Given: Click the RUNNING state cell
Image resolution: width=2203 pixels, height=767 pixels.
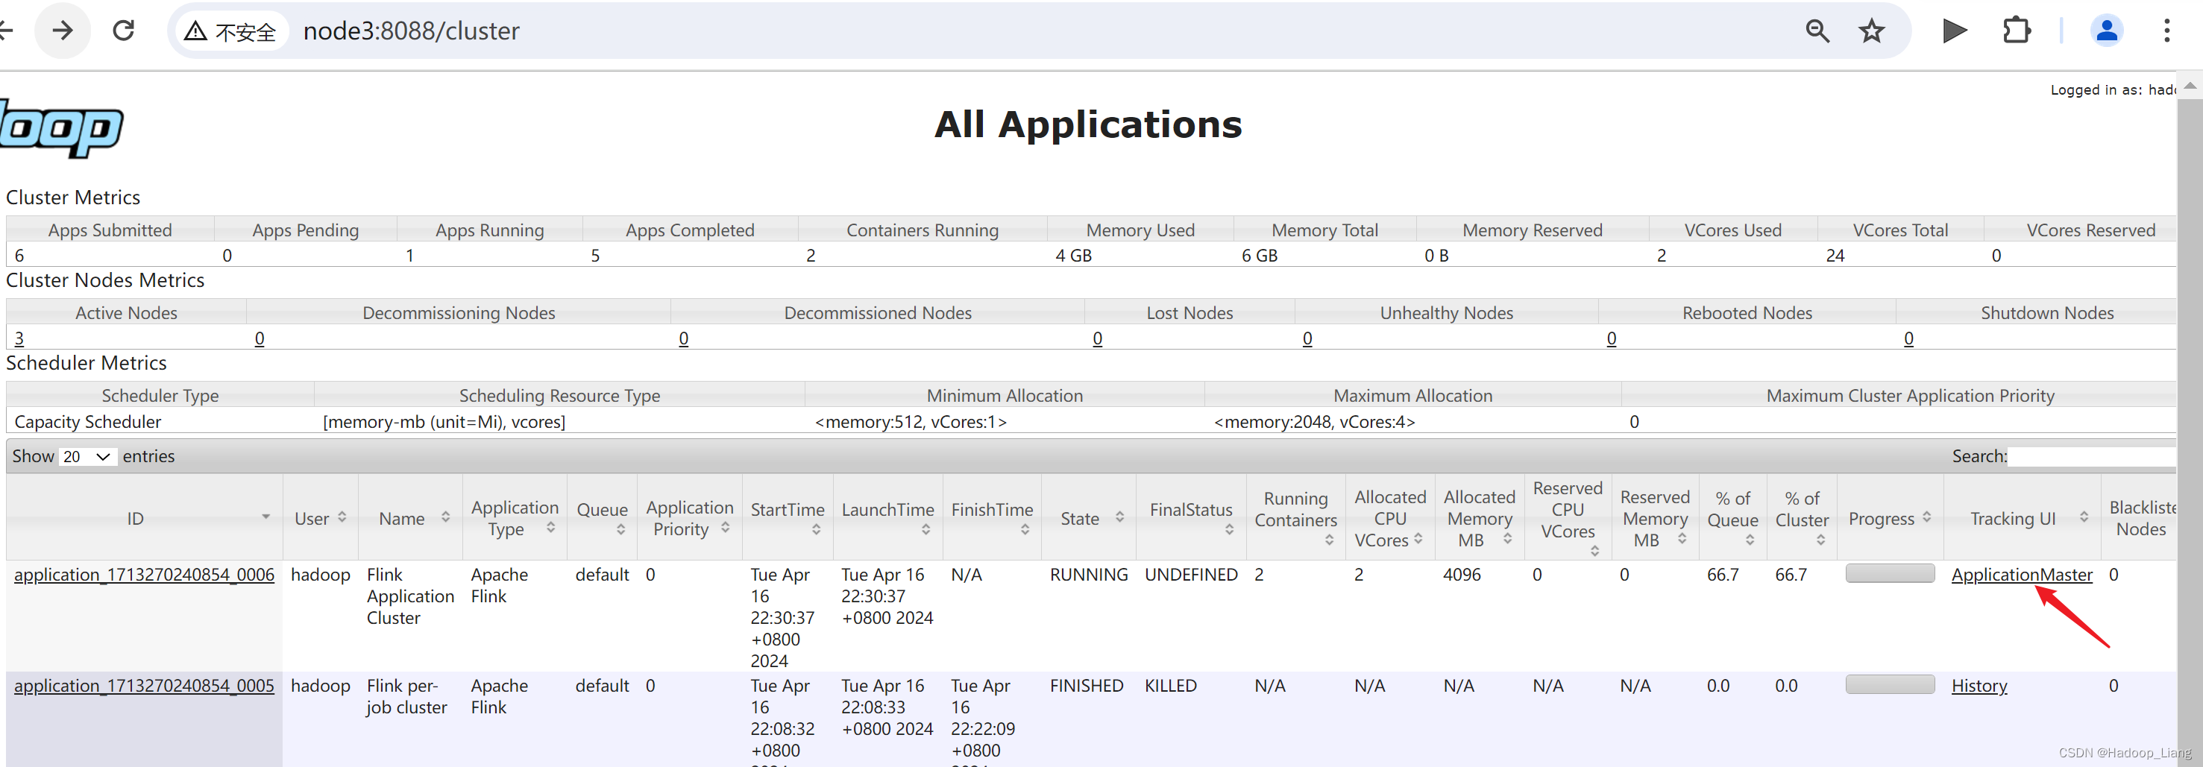Looking at the screenshot, I should click(1089, 575).
